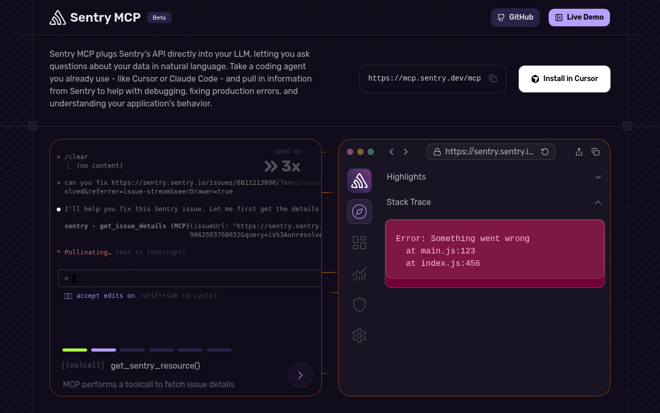Jump to the second demo step segment

click(x=104, y=350)
